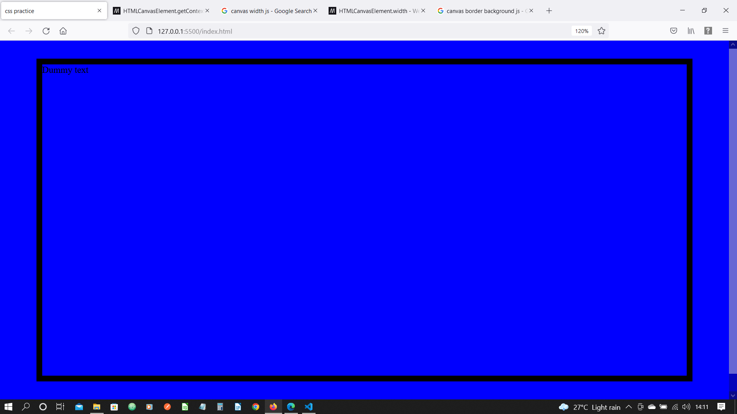The height and width of the screenshot is (414, 737).
Task: Click the scrollbar down arrow
Action: tap(733, 396)
